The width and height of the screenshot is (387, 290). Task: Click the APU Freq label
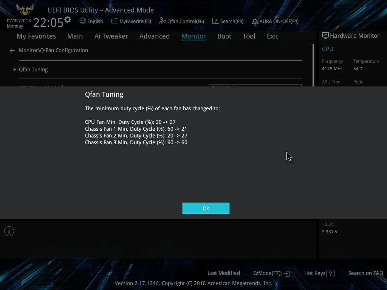click(331, 82)
